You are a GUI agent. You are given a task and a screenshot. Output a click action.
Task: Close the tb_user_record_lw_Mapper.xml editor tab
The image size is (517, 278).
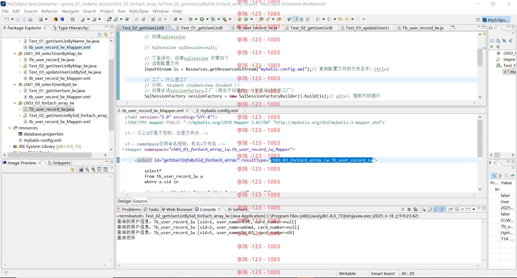(x=187, y=110)
